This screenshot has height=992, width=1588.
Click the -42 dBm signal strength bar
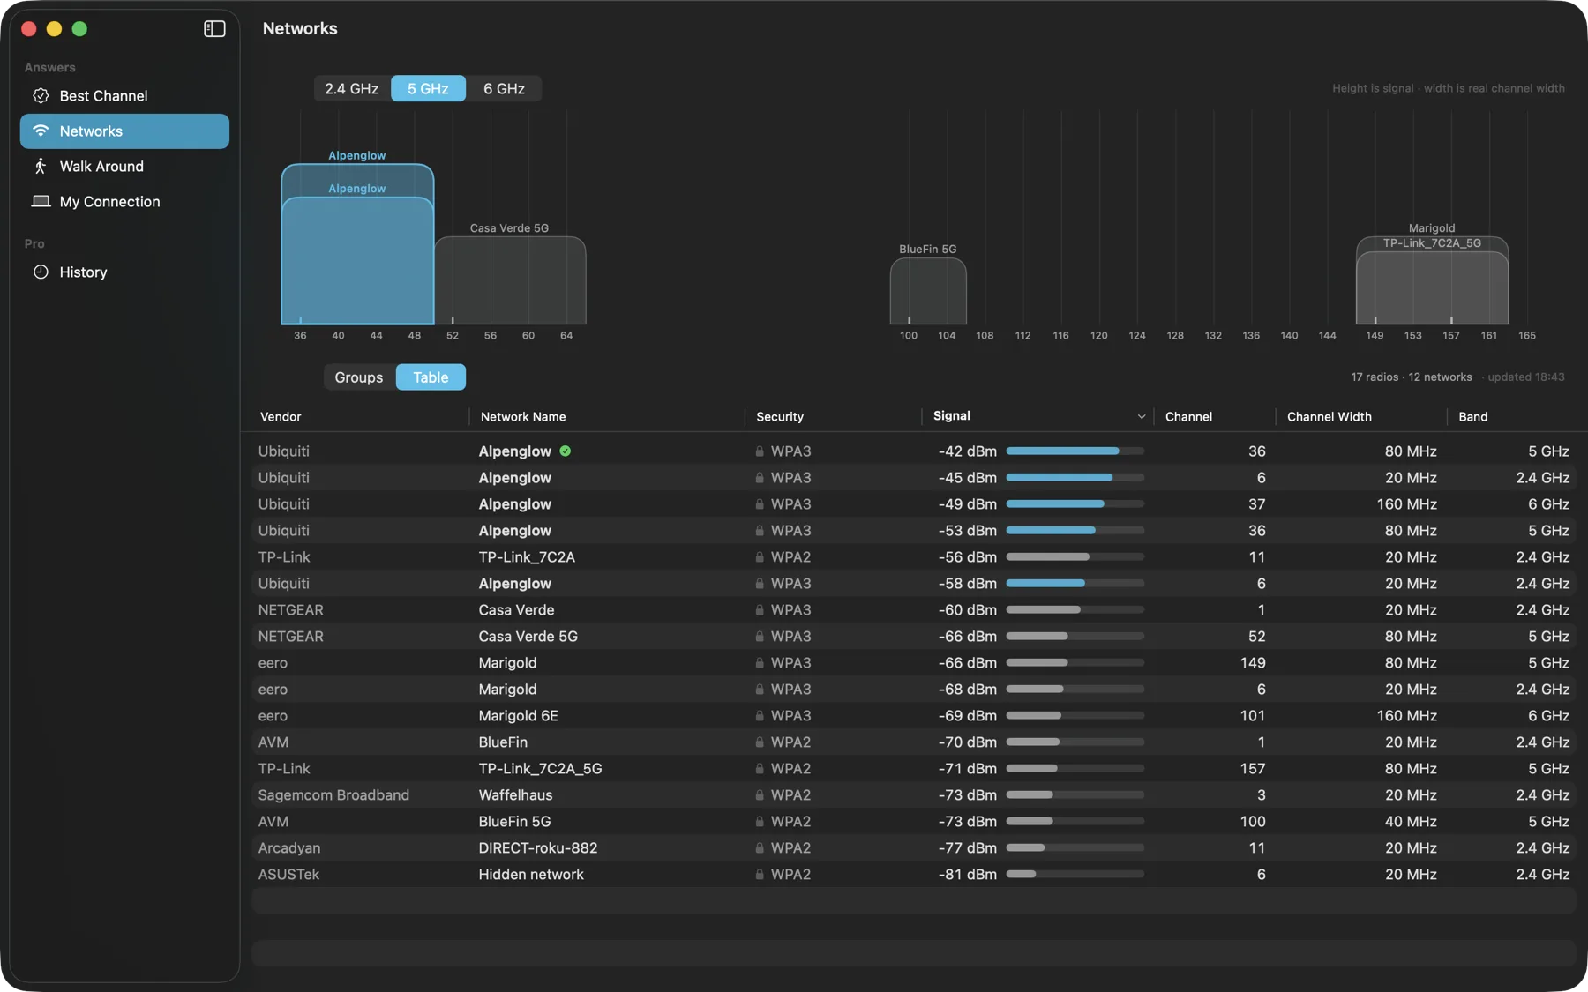click(1075, 451)
